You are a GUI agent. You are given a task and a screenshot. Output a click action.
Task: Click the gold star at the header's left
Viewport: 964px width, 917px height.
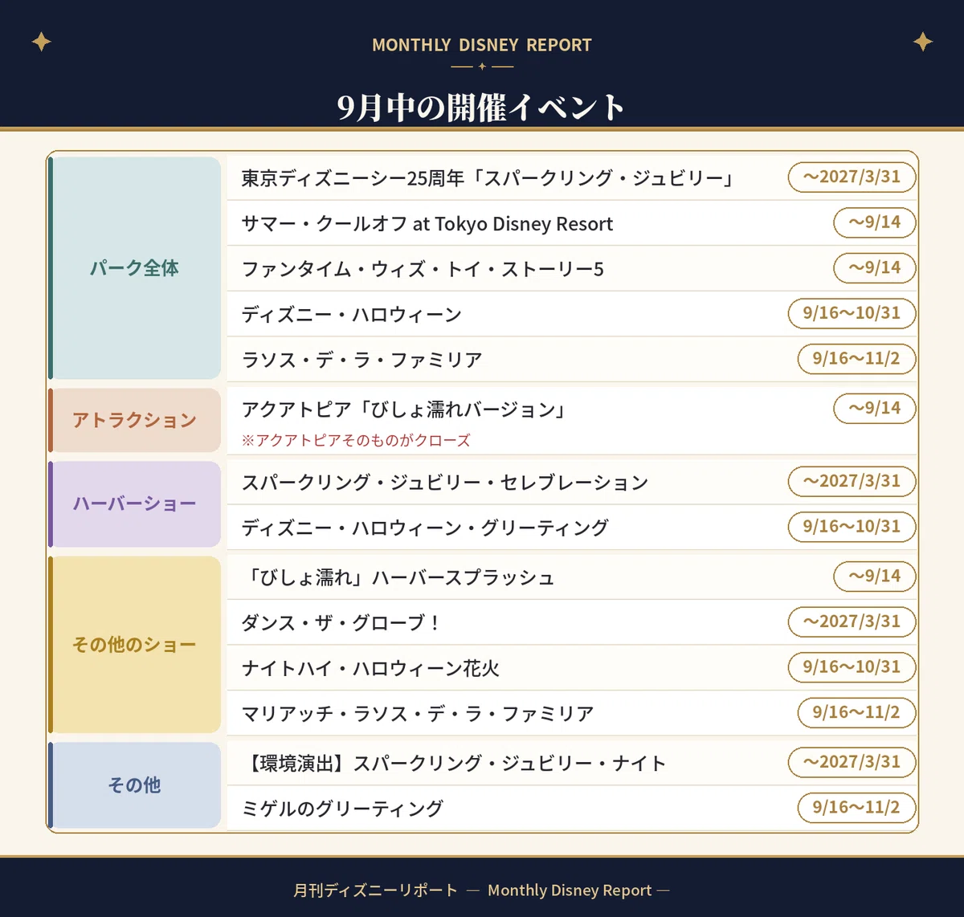41,42
